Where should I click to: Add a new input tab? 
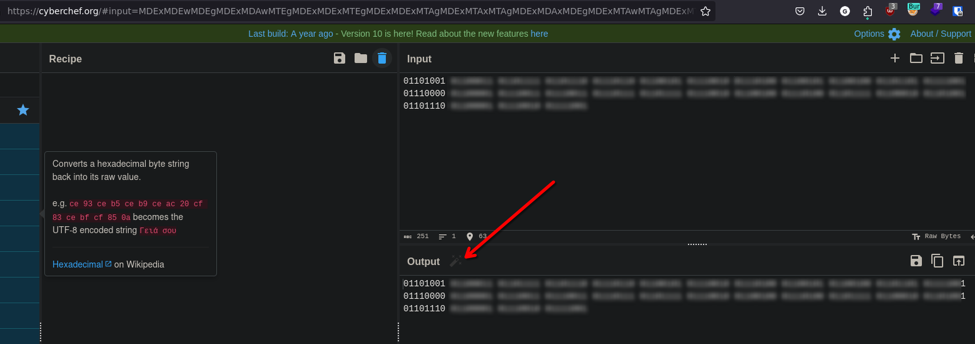[894, 58]
